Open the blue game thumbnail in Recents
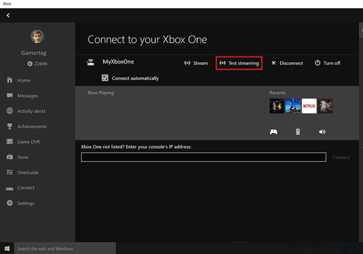Image resolution: width=363 pixels, height=254 pixels. (x=293, y=106)
